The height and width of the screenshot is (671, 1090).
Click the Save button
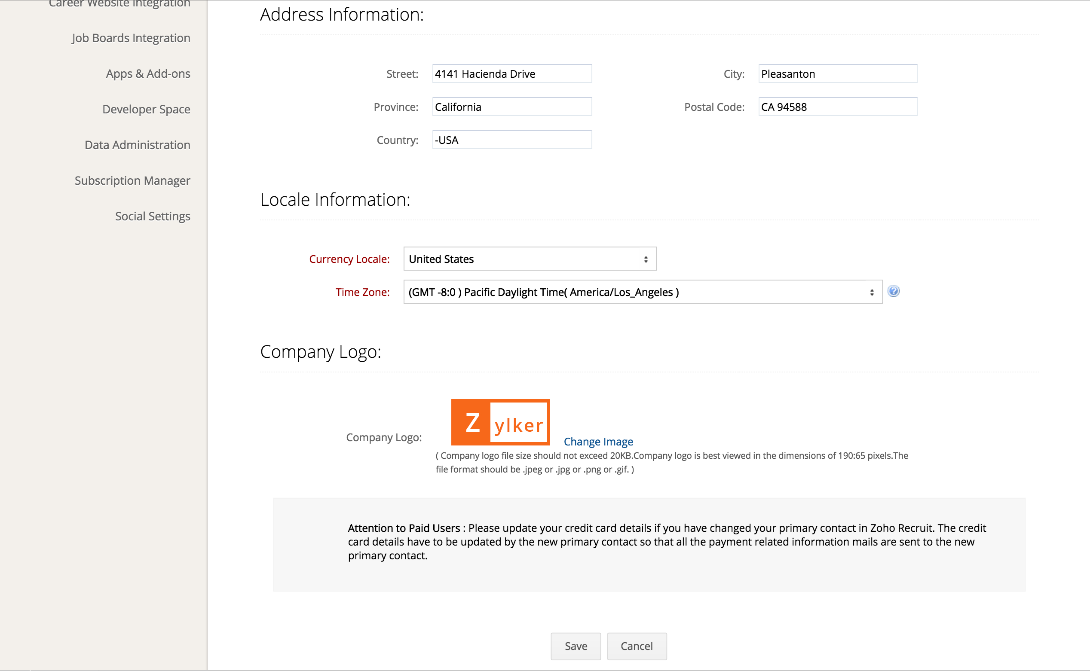pyautogui.click(x=576, y=646)
